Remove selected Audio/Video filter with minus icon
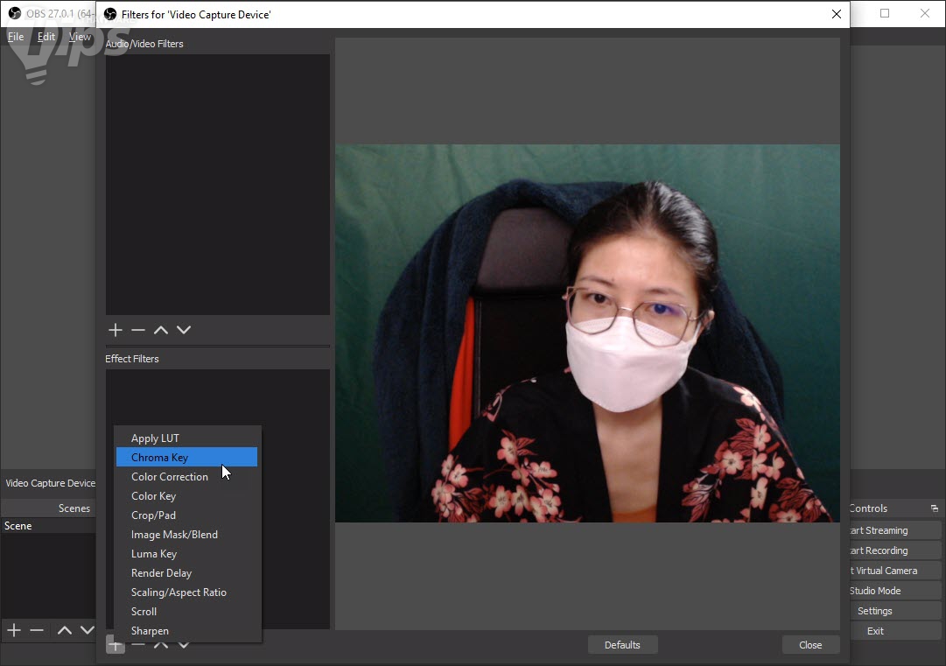Viewport: 946px width, 666px height. point(137,330)
